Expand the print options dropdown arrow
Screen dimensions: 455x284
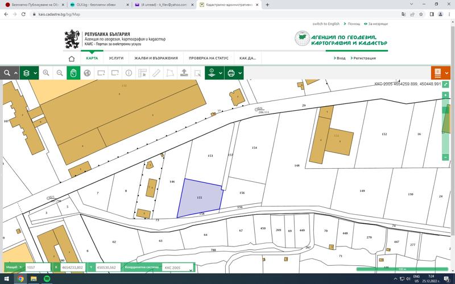point(240,73)
